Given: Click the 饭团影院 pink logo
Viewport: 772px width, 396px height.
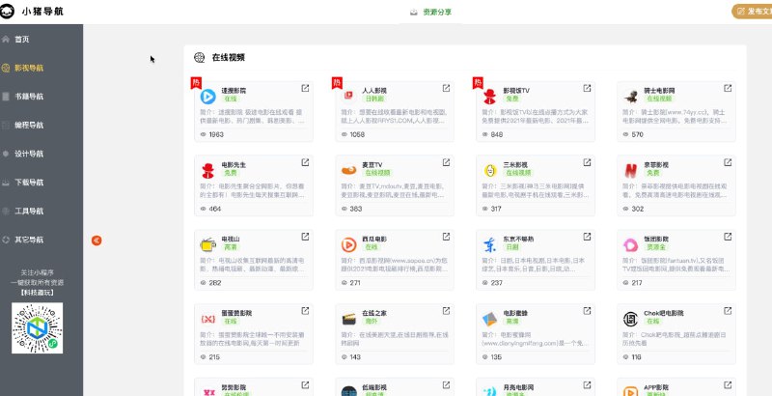Looking at the screenshot, I should click(x=630, y=244).
